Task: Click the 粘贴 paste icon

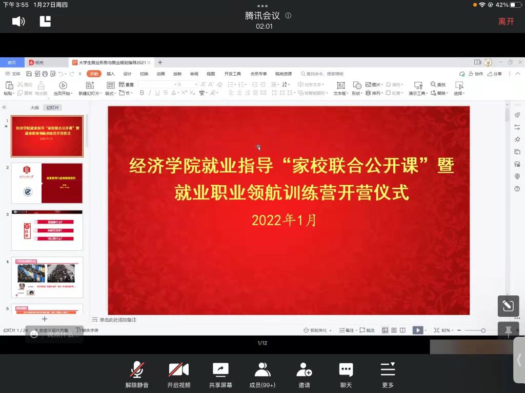Action: [9, 85]
